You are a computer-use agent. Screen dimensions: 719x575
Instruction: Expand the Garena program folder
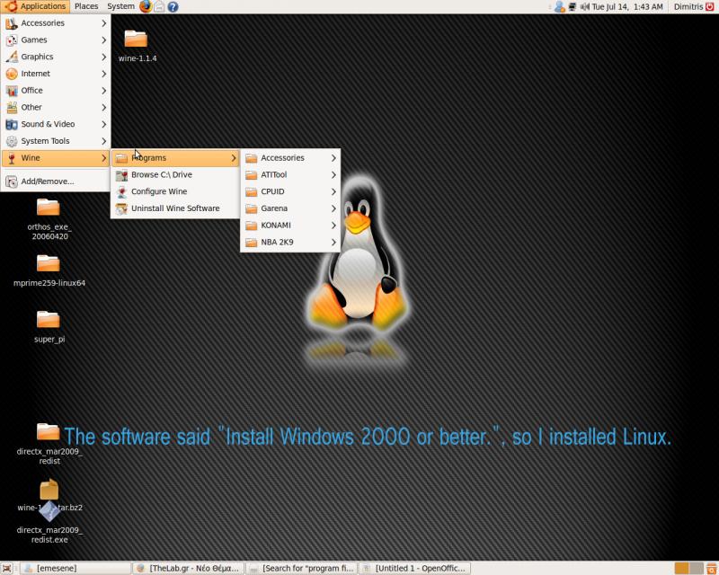coord(290,208)
